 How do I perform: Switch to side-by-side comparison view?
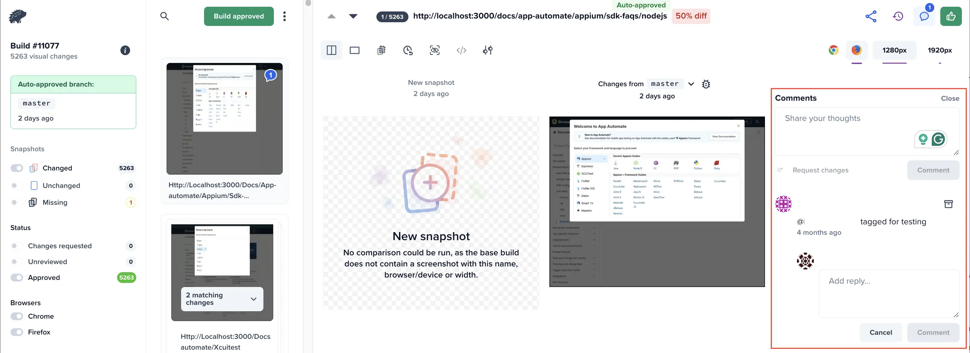[331, 51]
